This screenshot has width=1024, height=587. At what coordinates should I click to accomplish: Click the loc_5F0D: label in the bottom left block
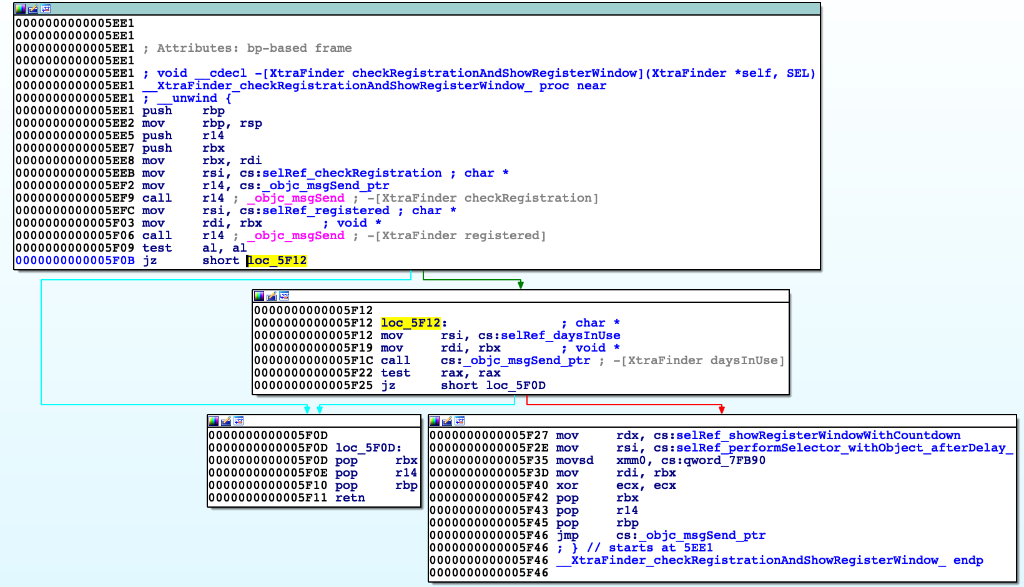coord(368,448)
